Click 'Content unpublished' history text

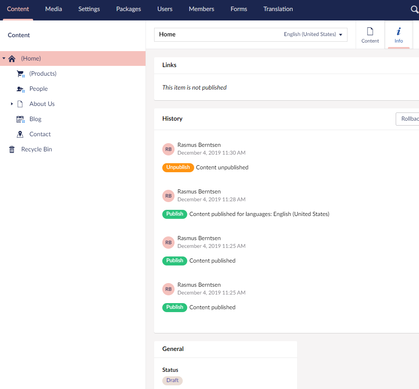click(x=222, y=168)
